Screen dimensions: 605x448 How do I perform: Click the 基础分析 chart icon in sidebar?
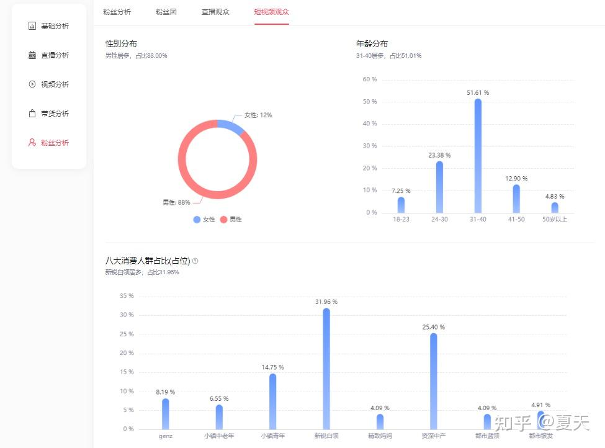pos(32,26)
